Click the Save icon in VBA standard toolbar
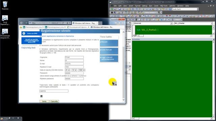The image size is (216, 121). [x=119, y=9]
